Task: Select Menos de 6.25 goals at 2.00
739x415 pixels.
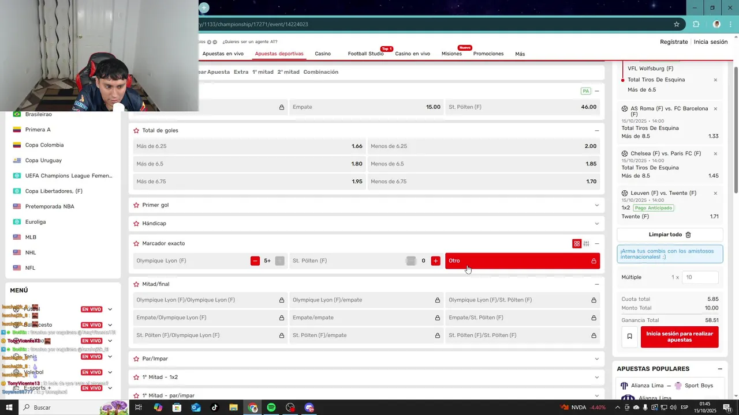Action: click(484, 146)
